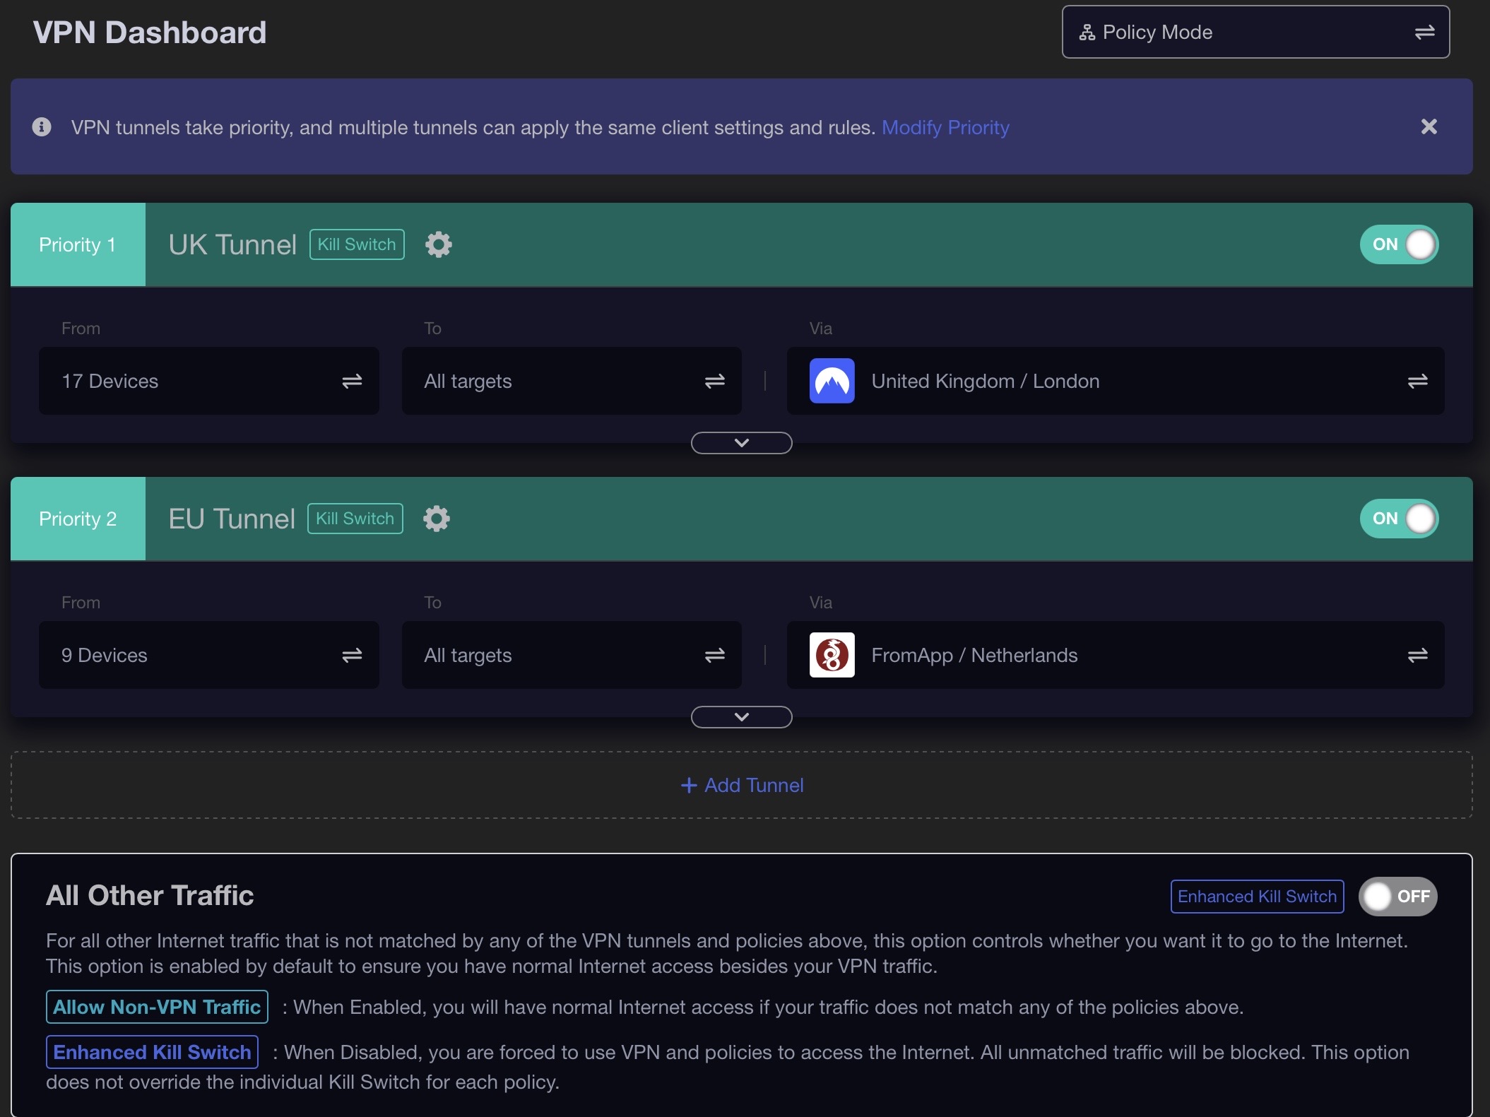The height and width of the screenshot is (1117, 1490).
Task: Click swap arrows on United Kingdom / London
Action: click(1417, 381)
